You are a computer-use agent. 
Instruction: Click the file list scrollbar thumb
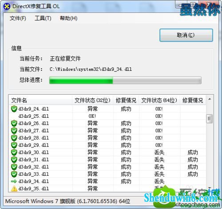(210, 119)
